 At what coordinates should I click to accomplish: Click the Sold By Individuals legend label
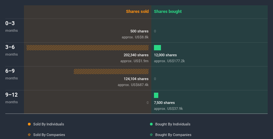(x=49, y=124)
